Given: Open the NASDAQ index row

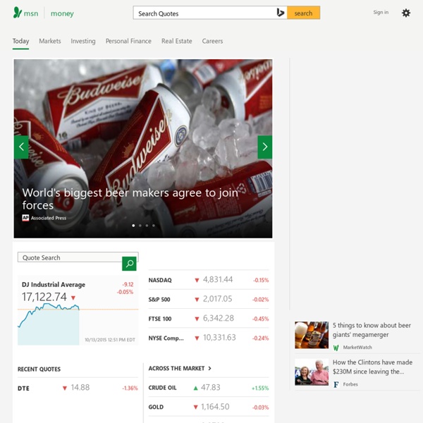Looking at the screenshot, I should [x=209, y=280].
